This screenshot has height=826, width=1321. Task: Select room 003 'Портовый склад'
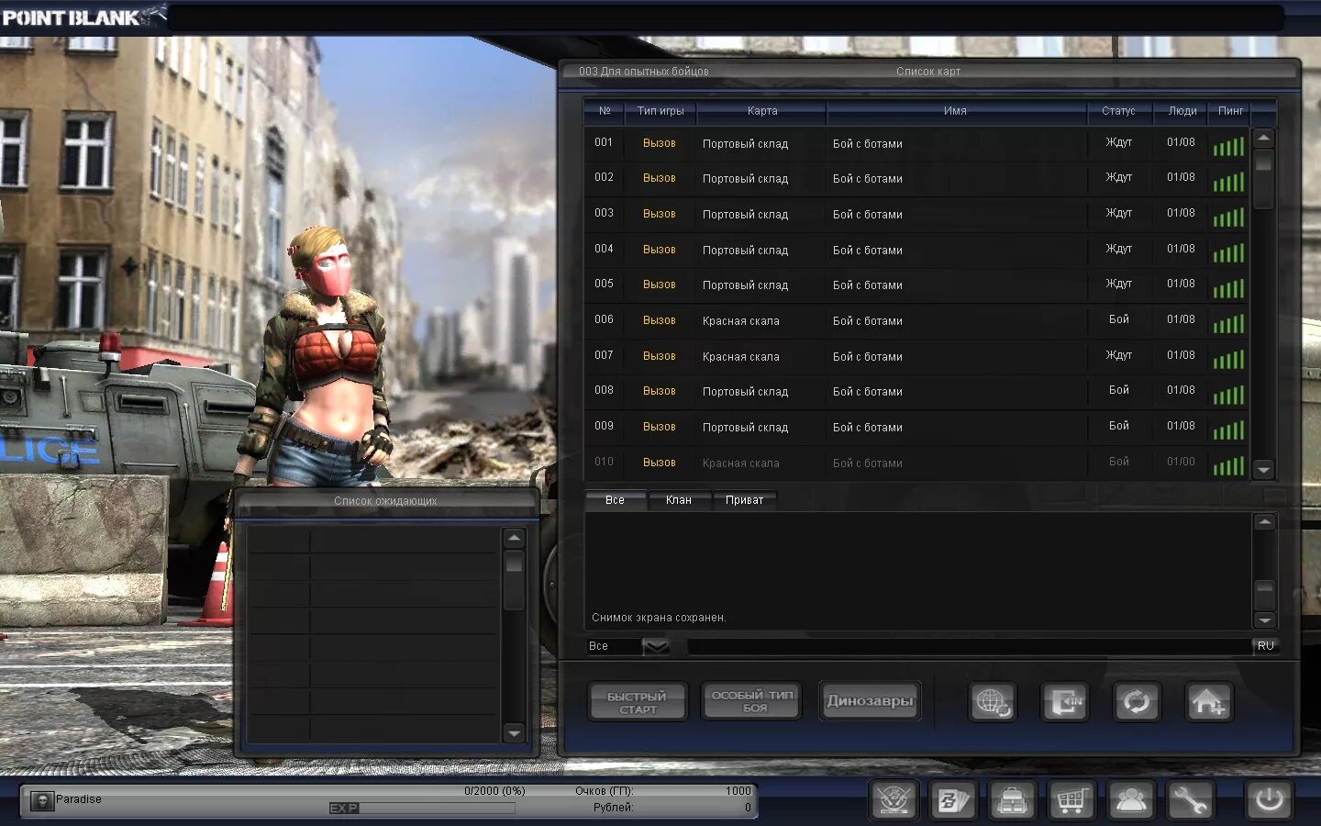(x=916, y=214)
